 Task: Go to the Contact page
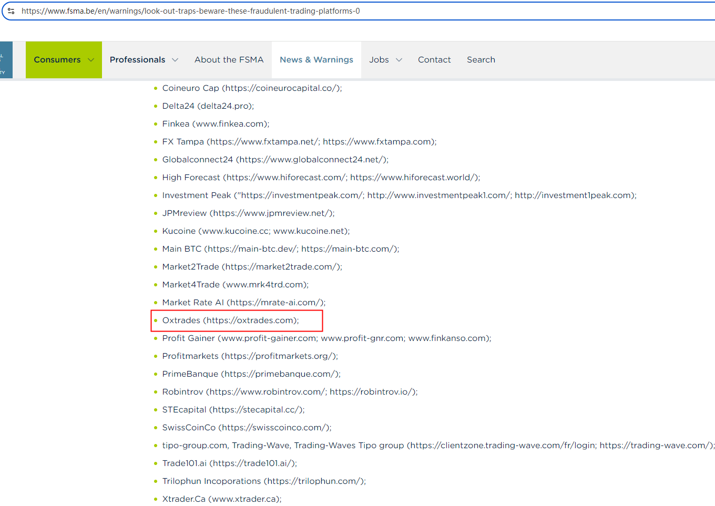click(434, 60)
